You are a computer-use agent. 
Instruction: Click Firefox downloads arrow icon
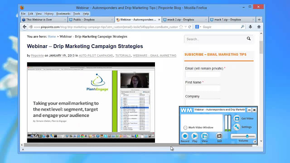pos(250,27)
